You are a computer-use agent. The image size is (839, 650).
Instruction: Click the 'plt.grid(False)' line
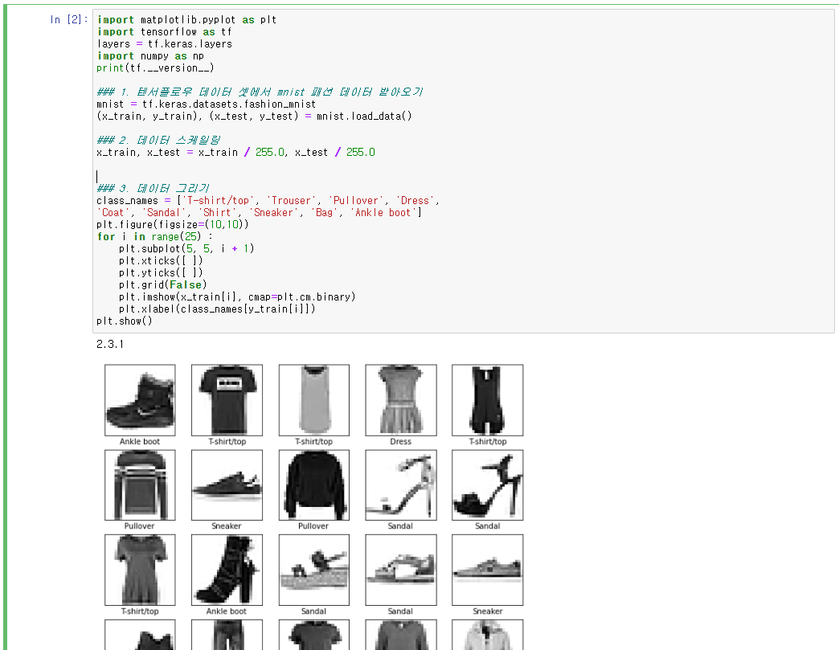coord(162,284)
